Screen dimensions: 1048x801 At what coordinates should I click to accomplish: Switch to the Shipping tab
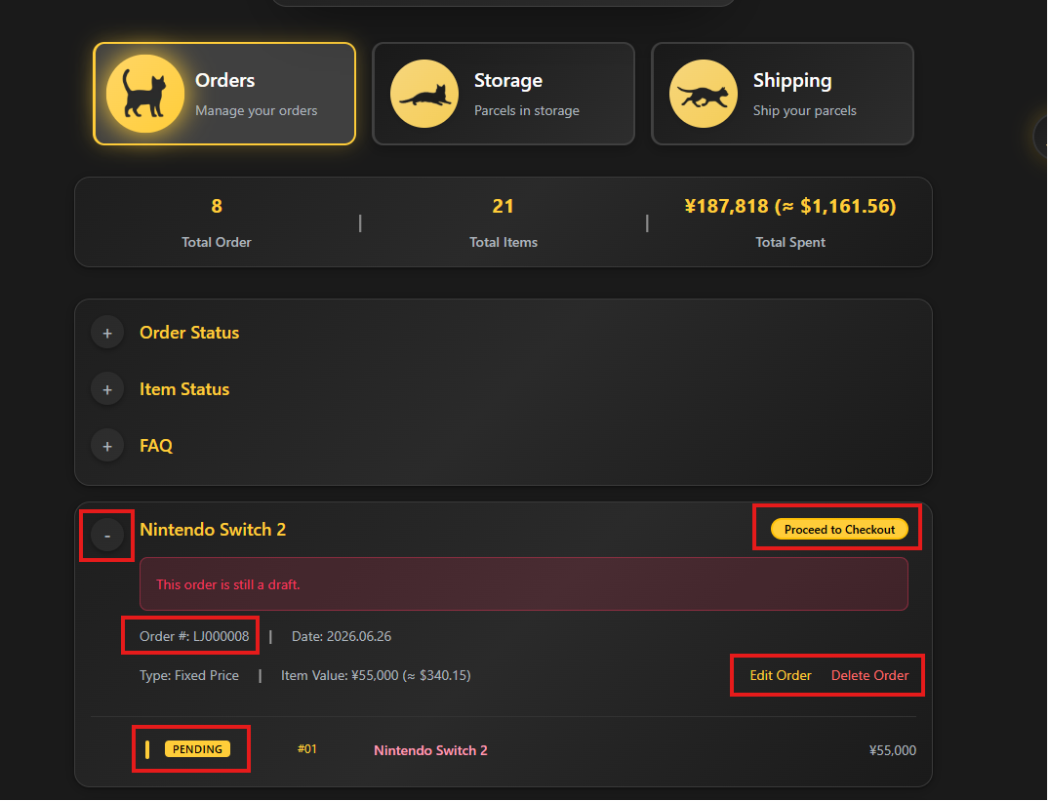pyautogui.click(x=782, y=94)
